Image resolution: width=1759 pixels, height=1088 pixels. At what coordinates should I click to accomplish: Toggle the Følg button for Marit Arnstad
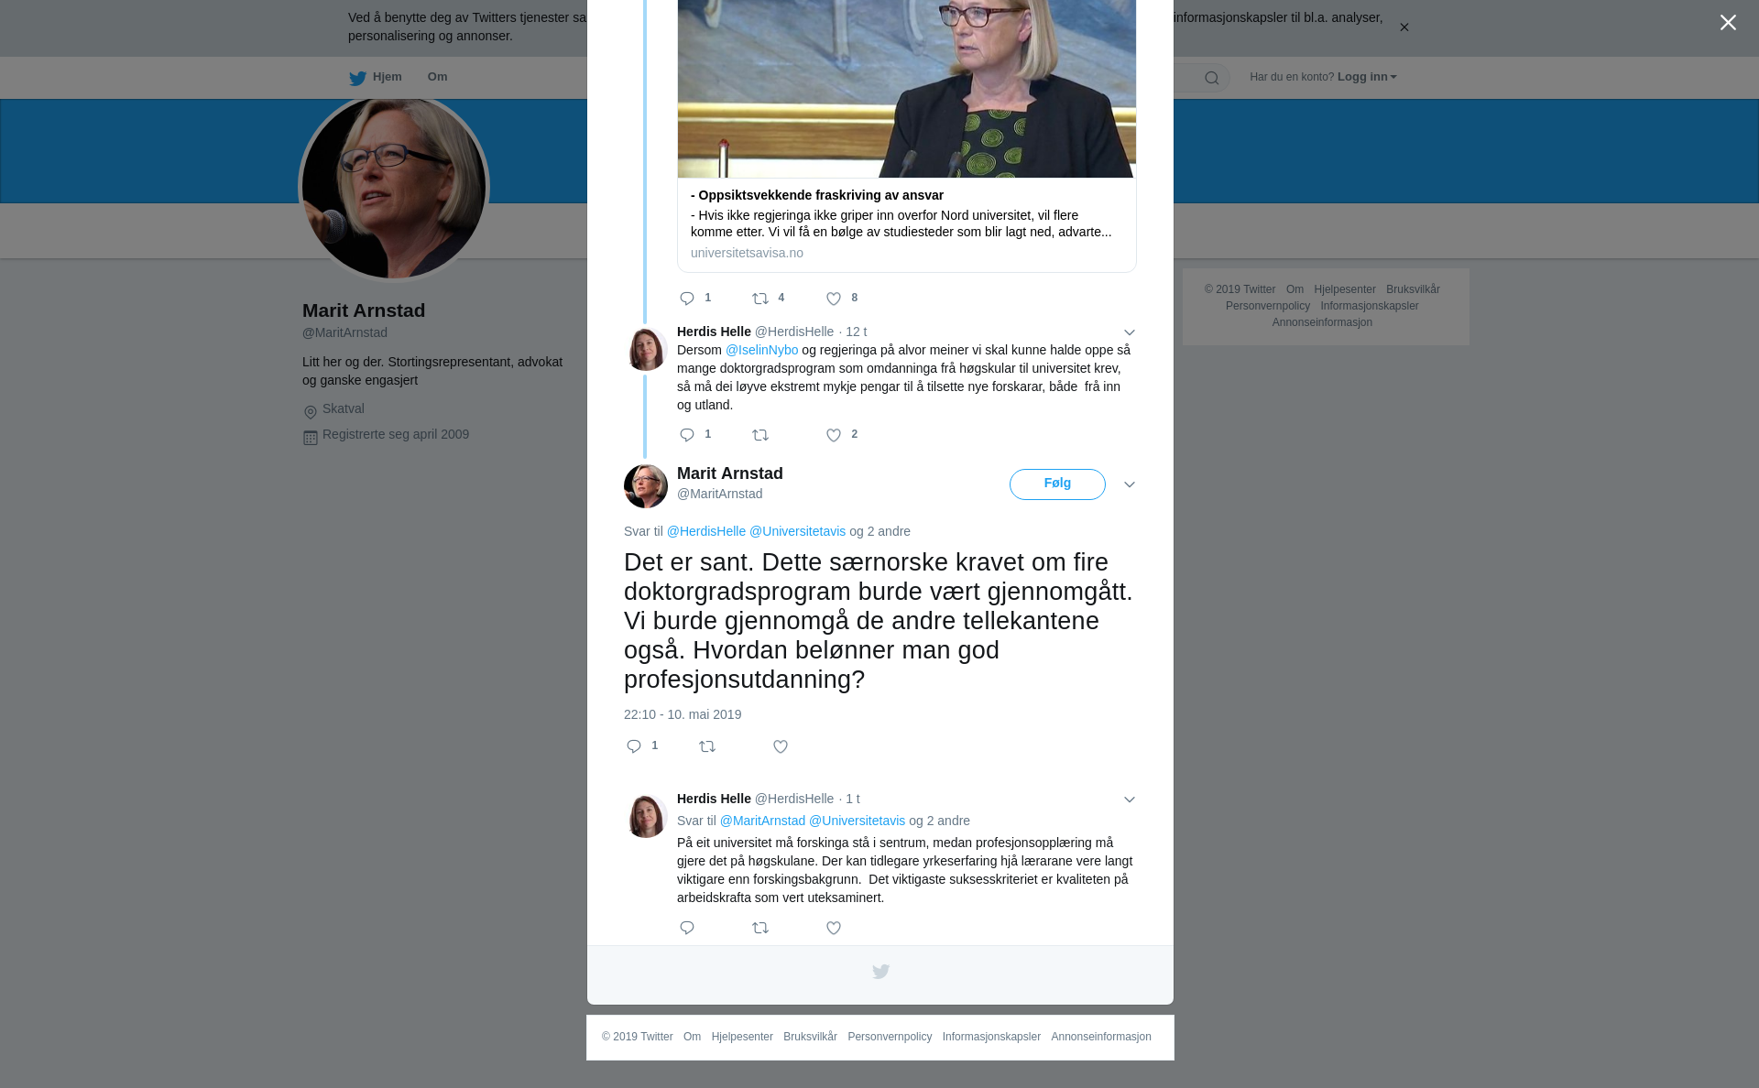(1057, 484)
